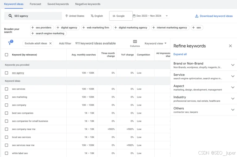Expand the Service refine section

click(x=233, y=76)
